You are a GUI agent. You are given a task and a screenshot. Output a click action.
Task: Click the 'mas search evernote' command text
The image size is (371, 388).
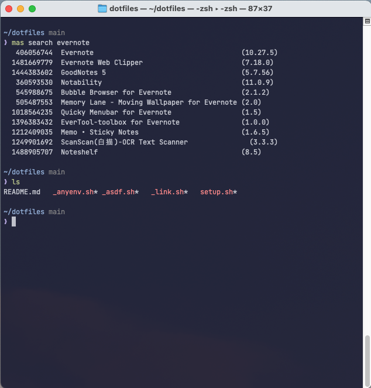coord(50,43)
